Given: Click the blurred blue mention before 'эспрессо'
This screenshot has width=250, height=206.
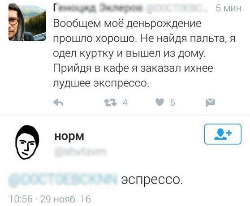Looking at the screenshot, I should tap(63, 180).
